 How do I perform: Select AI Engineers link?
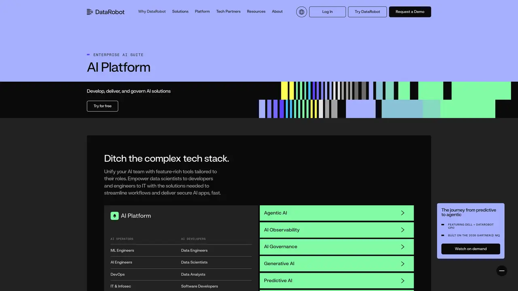(121, 262)
